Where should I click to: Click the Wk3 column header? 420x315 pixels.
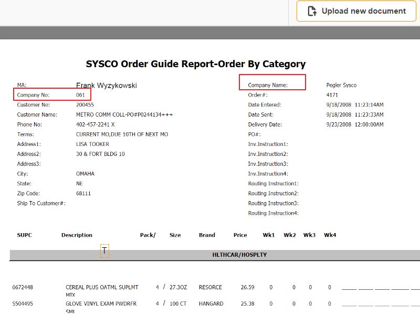tap(309, 235)
